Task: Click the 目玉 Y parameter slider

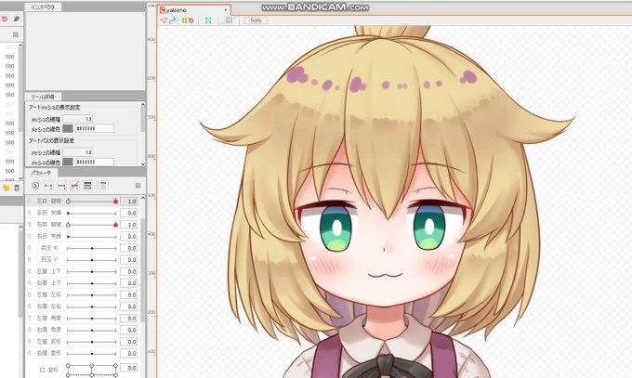Action: tap(92, 260)
